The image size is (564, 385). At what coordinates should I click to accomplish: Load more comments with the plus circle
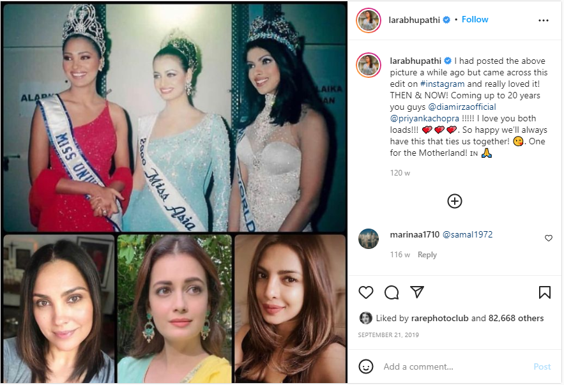pyautogui.click(x=455, y=201)
